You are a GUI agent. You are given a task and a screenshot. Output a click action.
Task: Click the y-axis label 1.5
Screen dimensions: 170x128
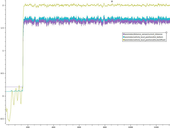[x=2, y=28]
